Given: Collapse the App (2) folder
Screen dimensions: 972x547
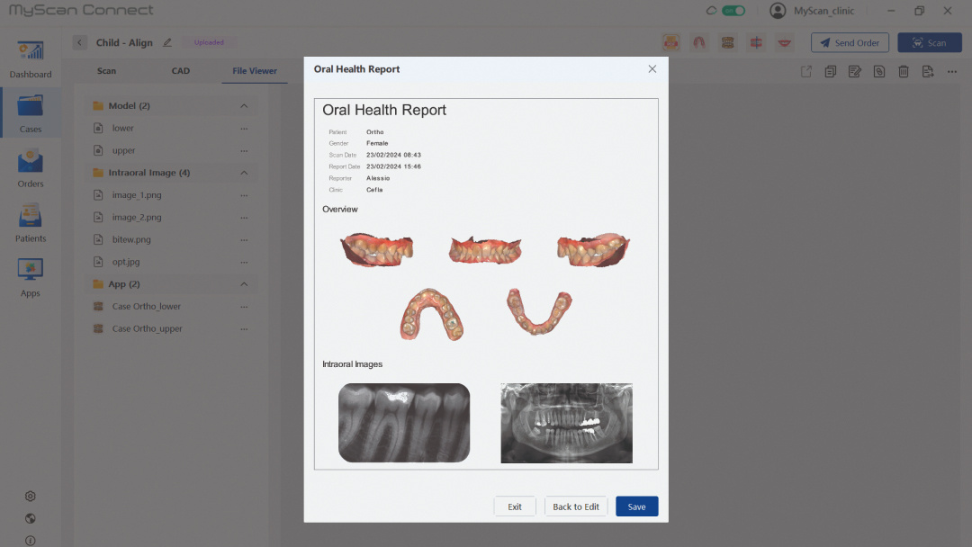Looking at the screenshot, I should point(243,283).
